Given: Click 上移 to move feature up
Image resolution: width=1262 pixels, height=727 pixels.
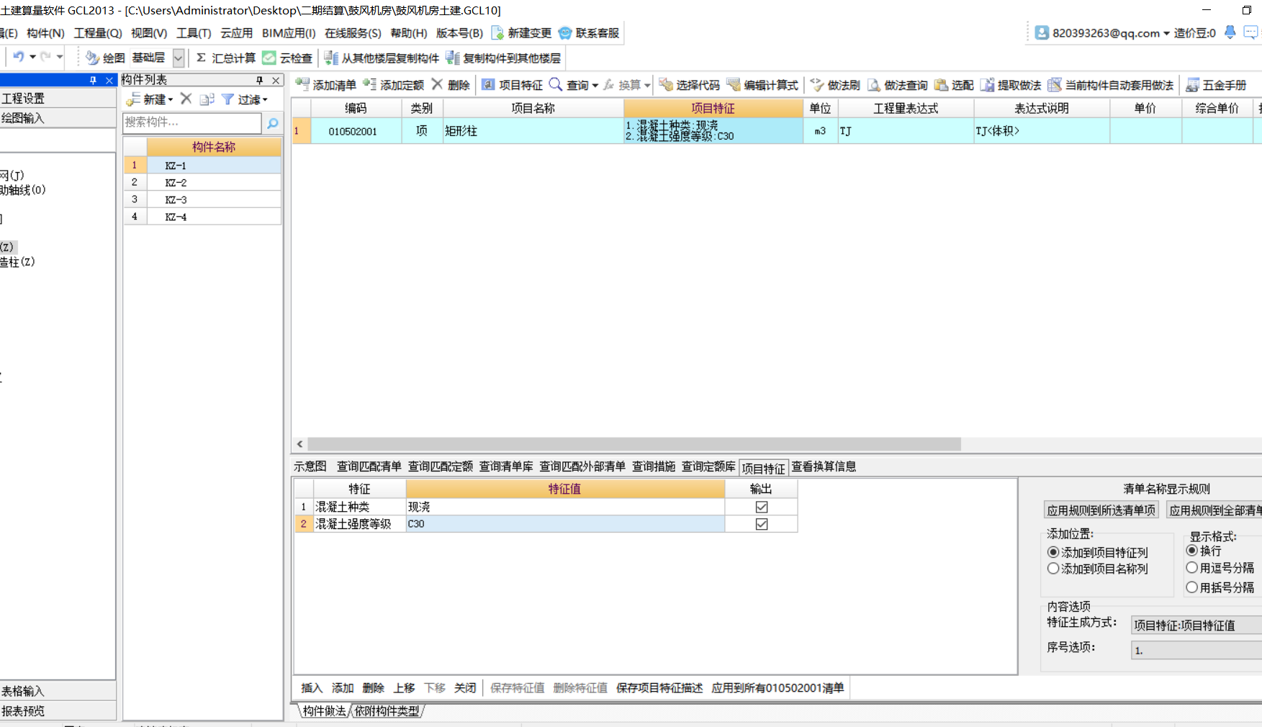Looking at the screenshot, I should pyautogui.click(x=404, y=688).
